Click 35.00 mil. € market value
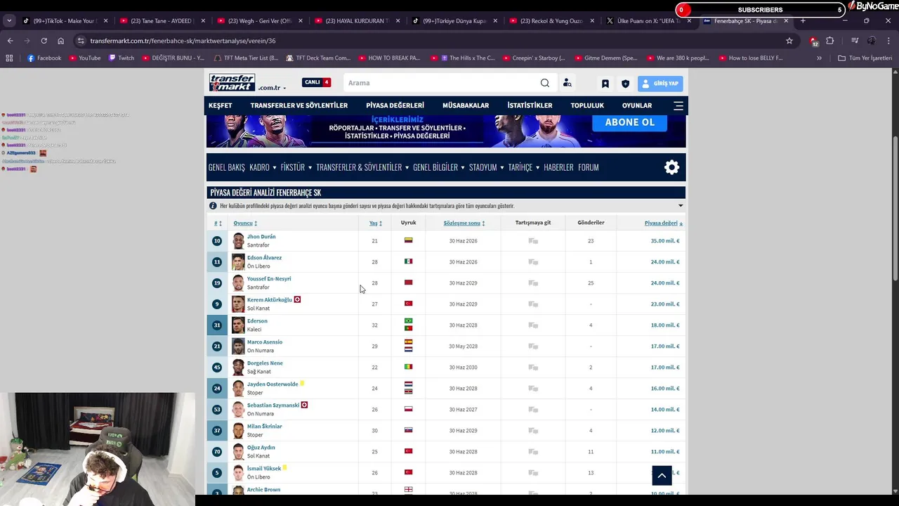This screenshot has width=899, height=506. coord(665,241)
